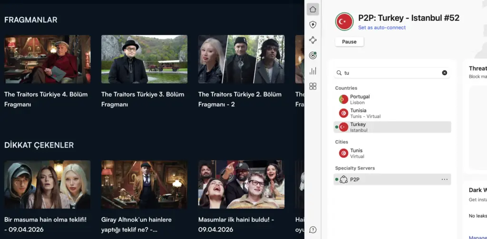
Task: Open the help question mark icon
Action: click(312, 229)
